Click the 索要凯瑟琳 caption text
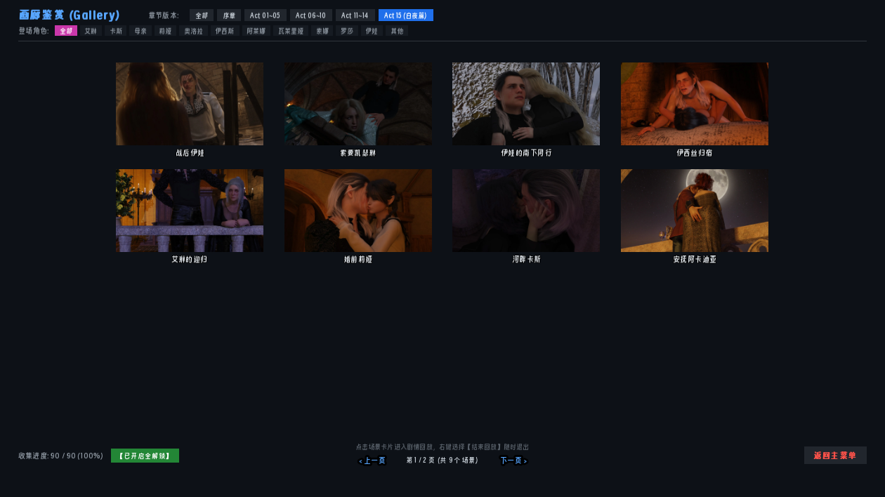 click(x=358, y=152)
